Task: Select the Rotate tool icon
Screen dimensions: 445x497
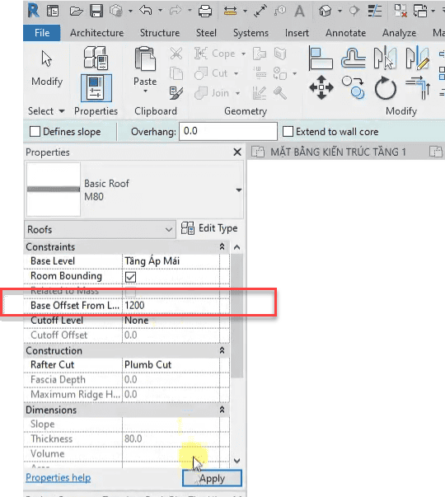Action: (385, 88)
